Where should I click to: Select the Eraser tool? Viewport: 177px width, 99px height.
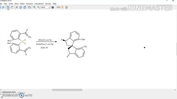pyautogui.click(x=3, y=7)
